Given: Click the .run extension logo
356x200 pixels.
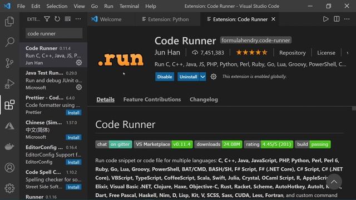Looking at the screenshot, I should point(121,59).
